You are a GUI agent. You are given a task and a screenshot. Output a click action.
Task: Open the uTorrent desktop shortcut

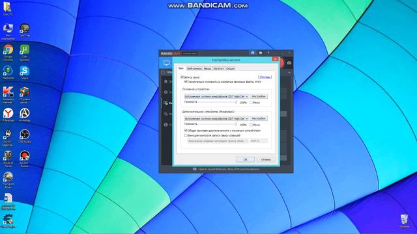pos(25,53)
